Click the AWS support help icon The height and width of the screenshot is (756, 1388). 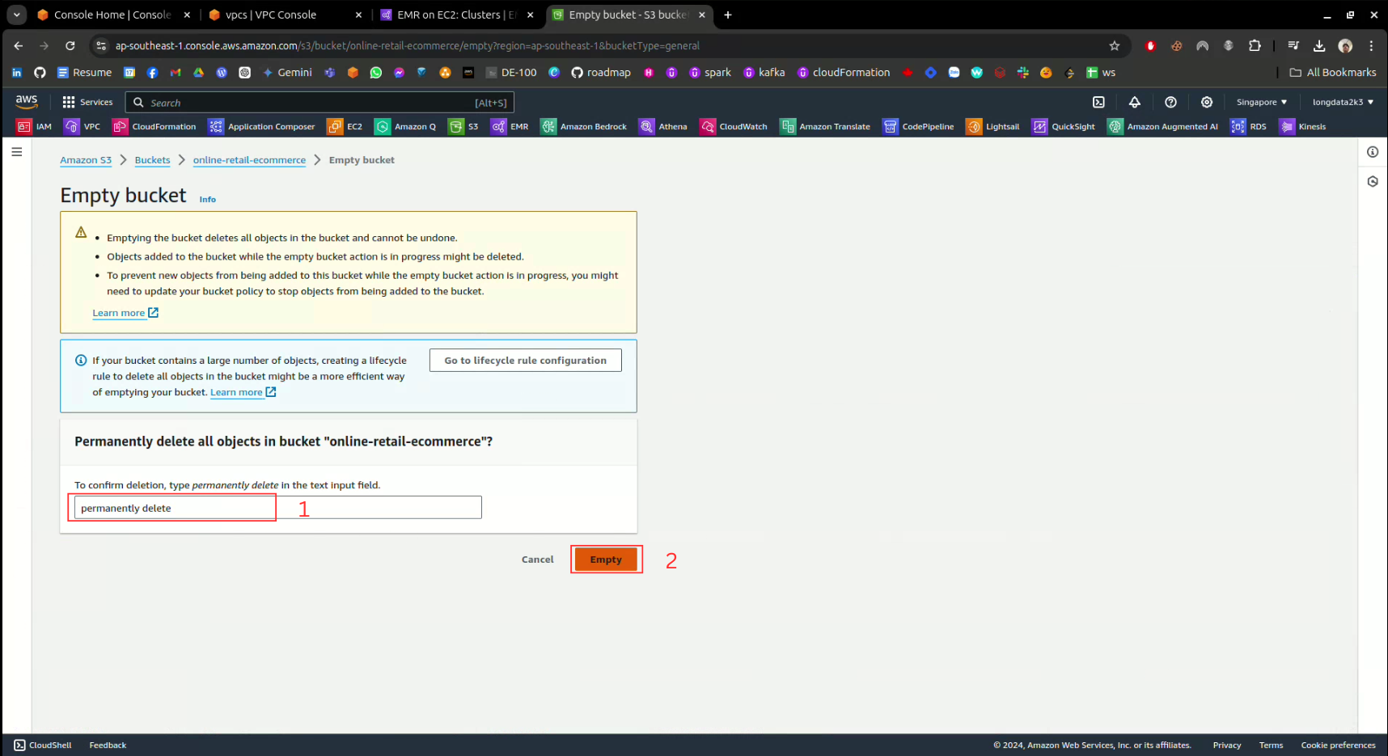[1170, 102]
